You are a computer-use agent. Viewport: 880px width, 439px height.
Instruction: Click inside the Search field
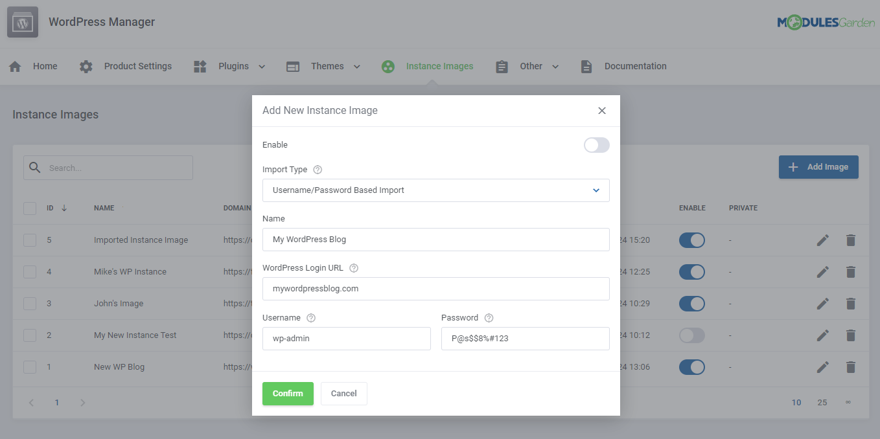[108, 167]
